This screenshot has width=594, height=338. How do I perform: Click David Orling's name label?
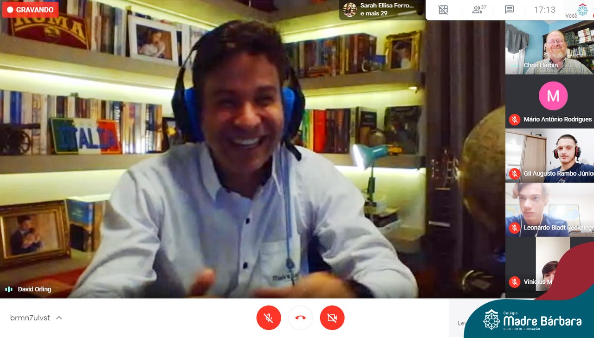coord(34,289)
